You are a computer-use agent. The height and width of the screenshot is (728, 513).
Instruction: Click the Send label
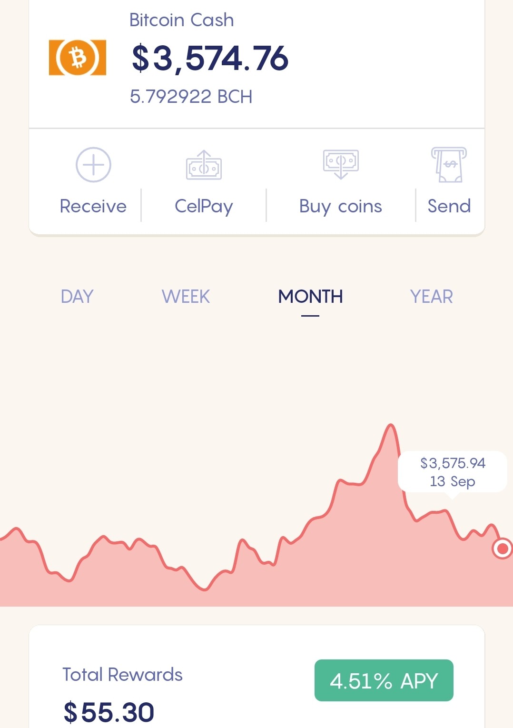(449, 206)
